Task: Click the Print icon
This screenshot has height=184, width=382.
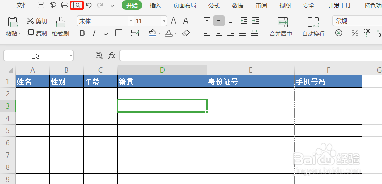Action: coord(65,5)
